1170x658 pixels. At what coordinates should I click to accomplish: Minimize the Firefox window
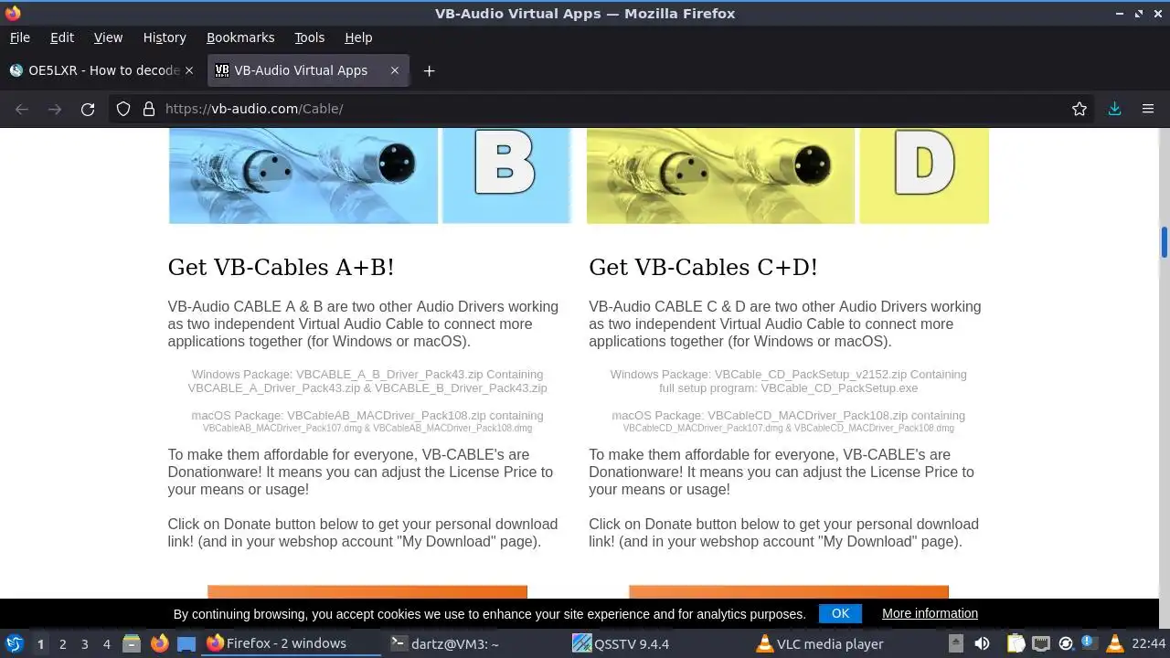click(x=1120, y=14)
